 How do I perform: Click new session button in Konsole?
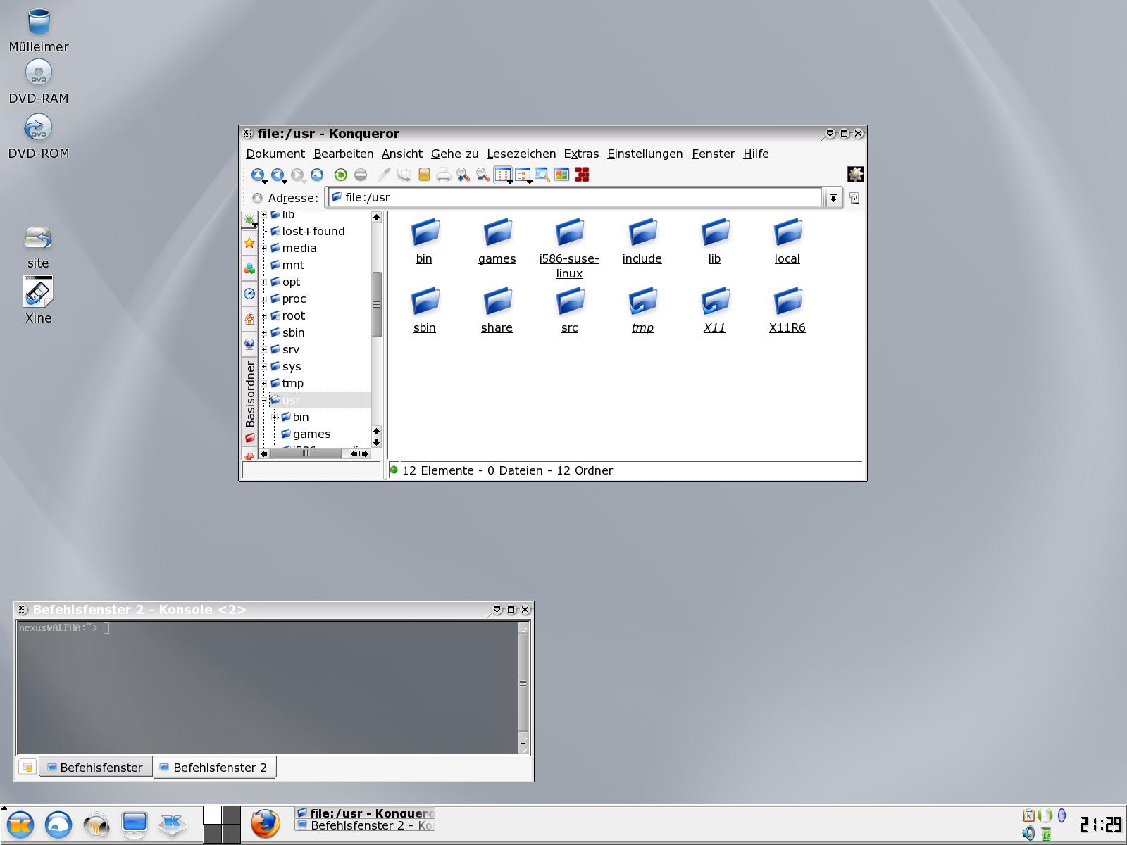(x=27, y=767)
